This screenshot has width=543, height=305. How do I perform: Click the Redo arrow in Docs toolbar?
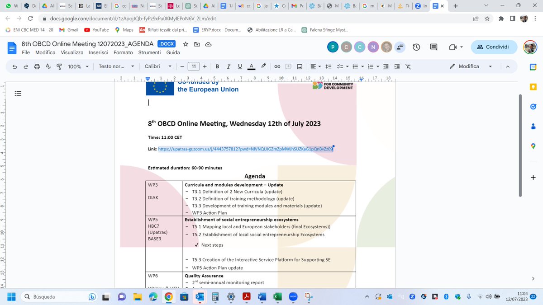click(x=25, y=66)
